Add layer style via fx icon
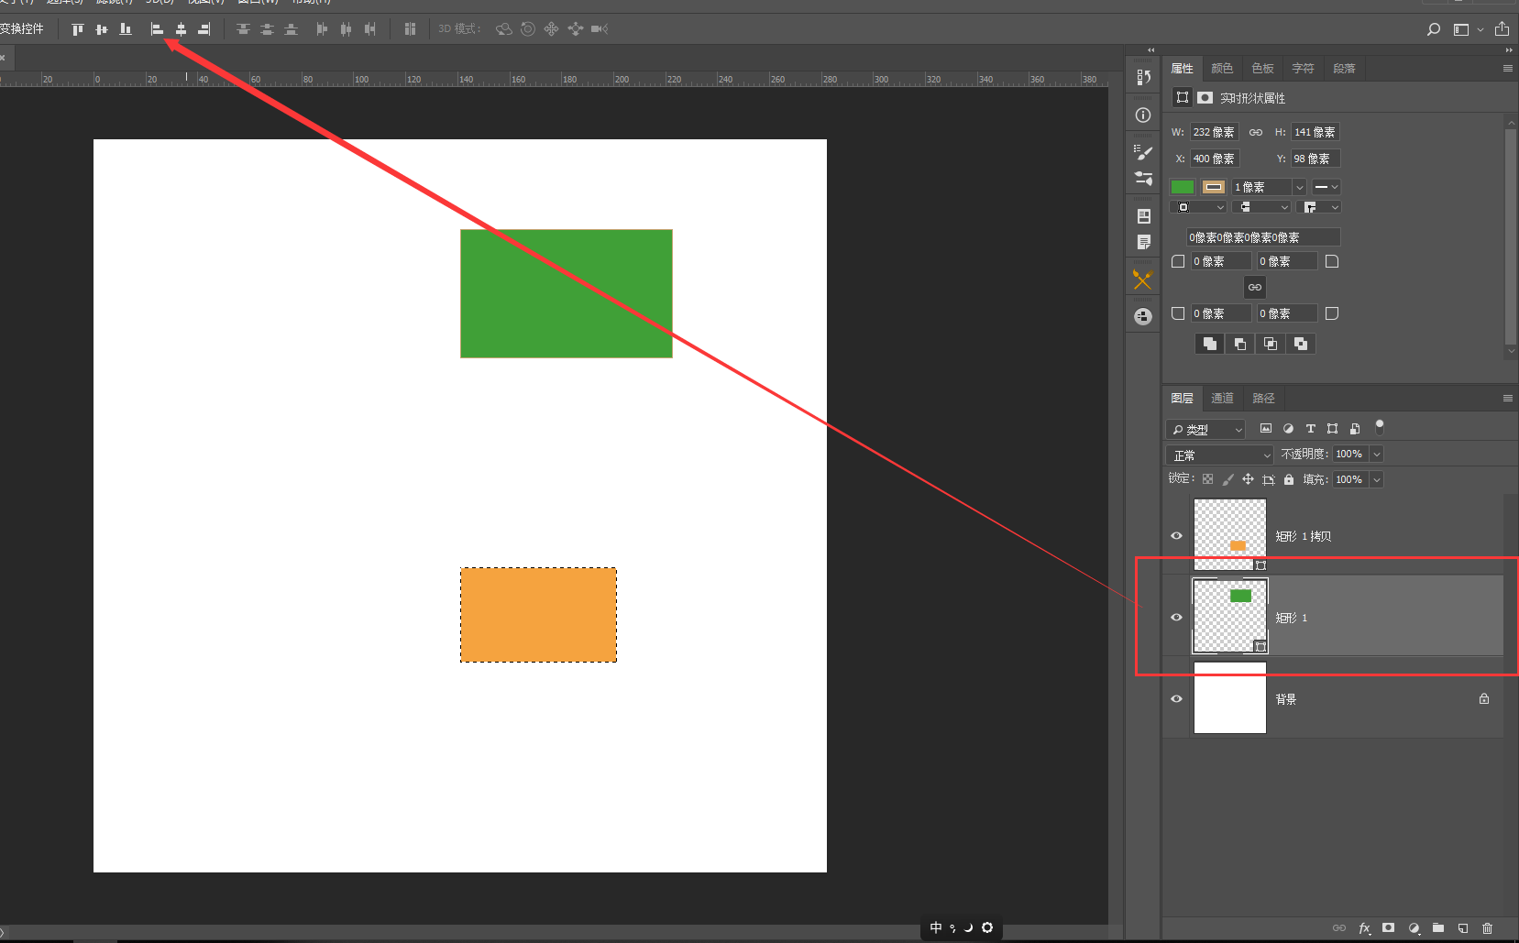The width and height of the screenshot is (1519, 943). click(1364, 928)
